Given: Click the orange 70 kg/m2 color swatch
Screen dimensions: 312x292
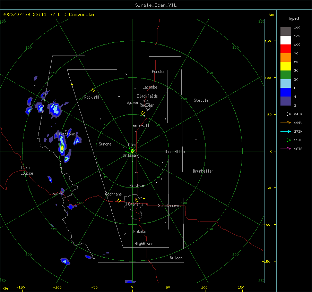Looking at the screenshot, I should coord(286,58).
